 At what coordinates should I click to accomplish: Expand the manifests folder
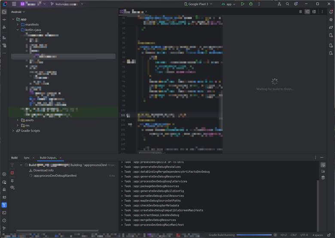[x=18, y=24]
